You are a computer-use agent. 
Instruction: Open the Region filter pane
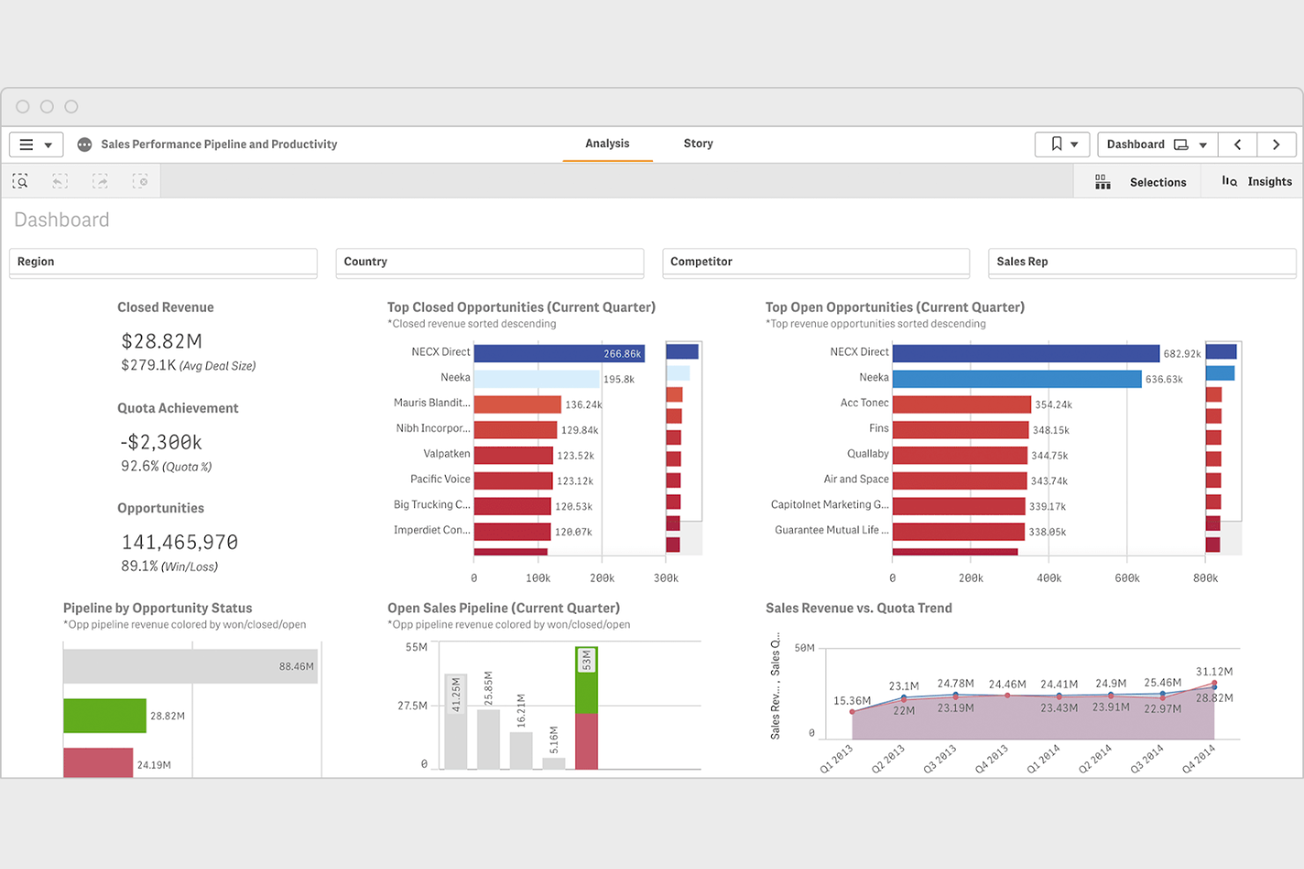[x=163, y=262]
